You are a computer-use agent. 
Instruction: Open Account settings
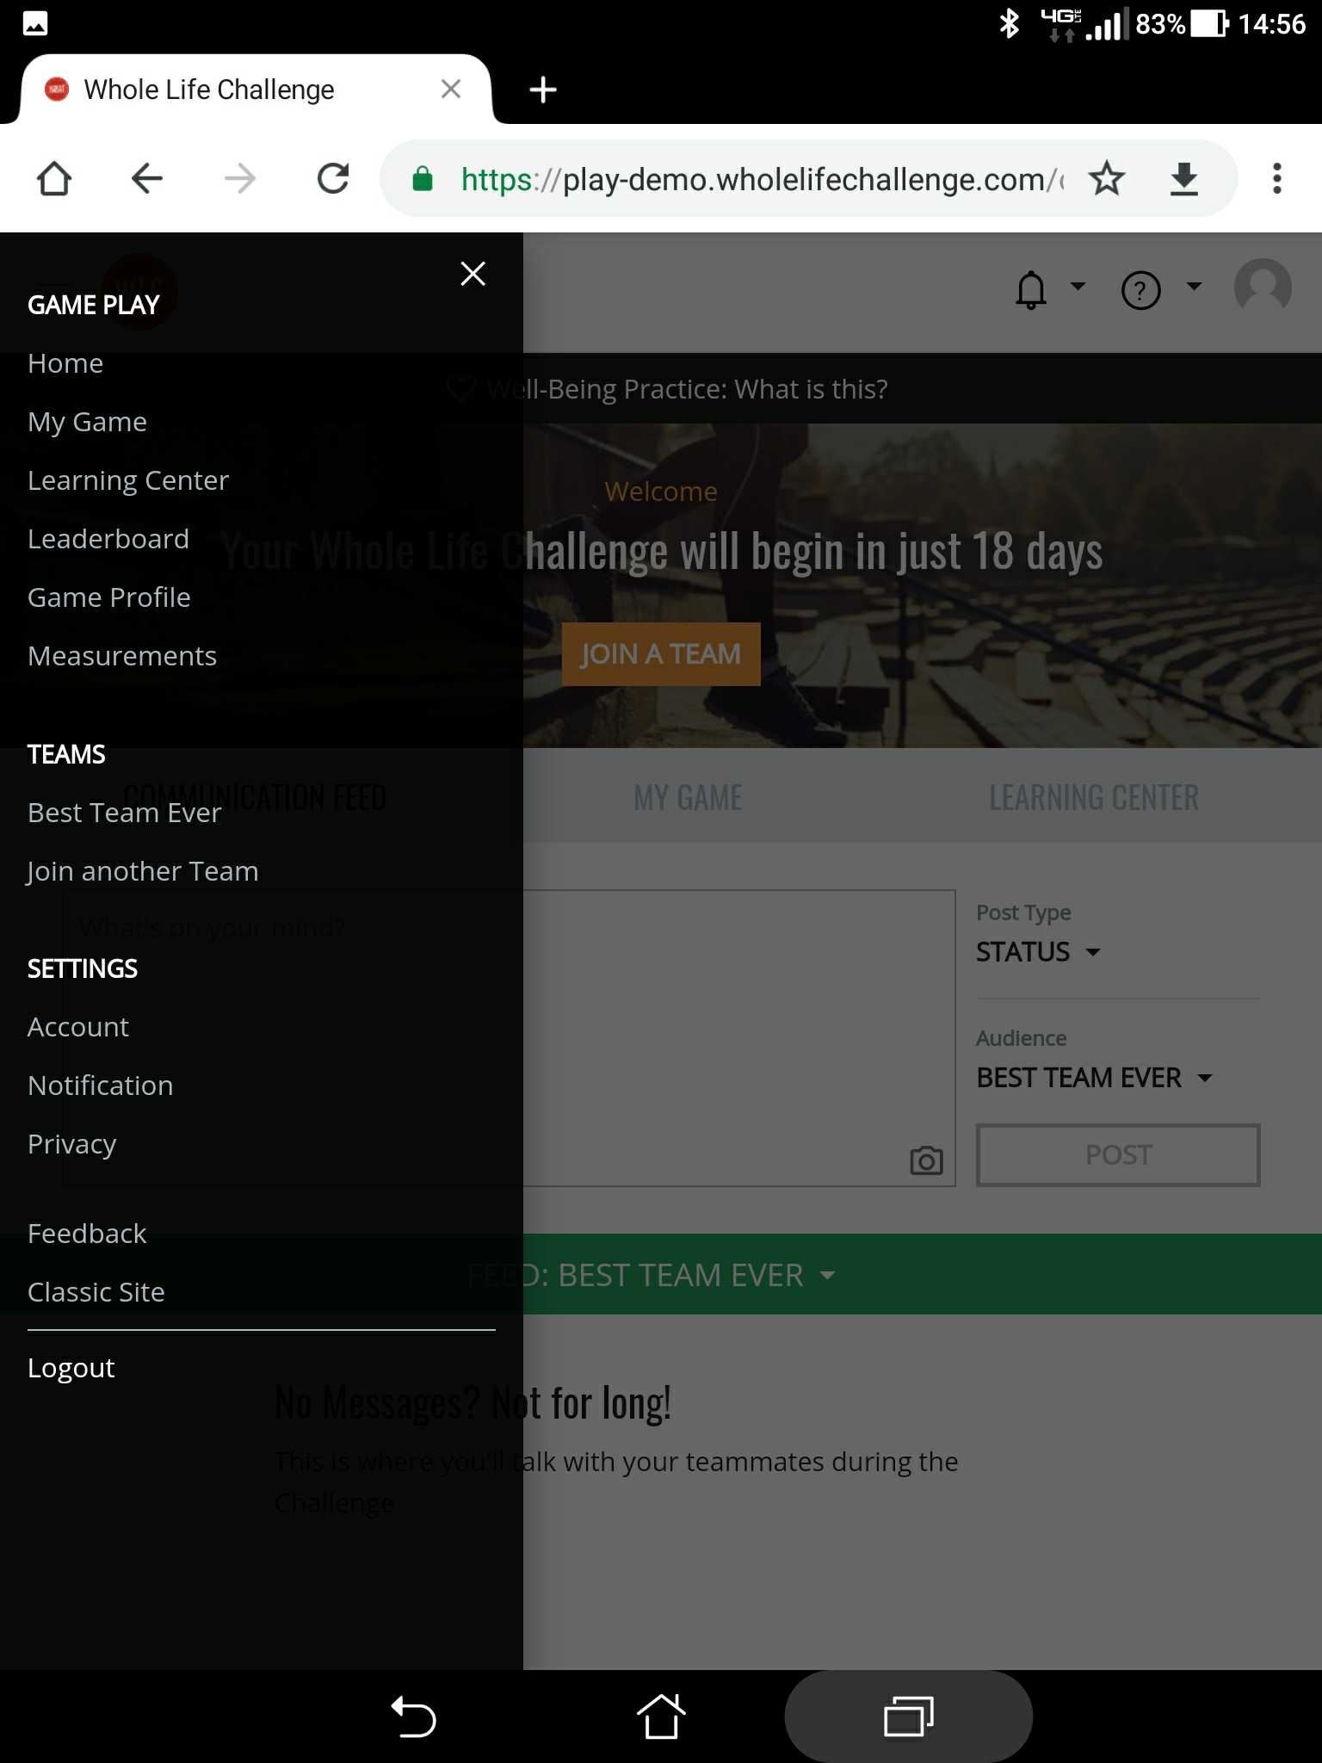click(78, 1027)
